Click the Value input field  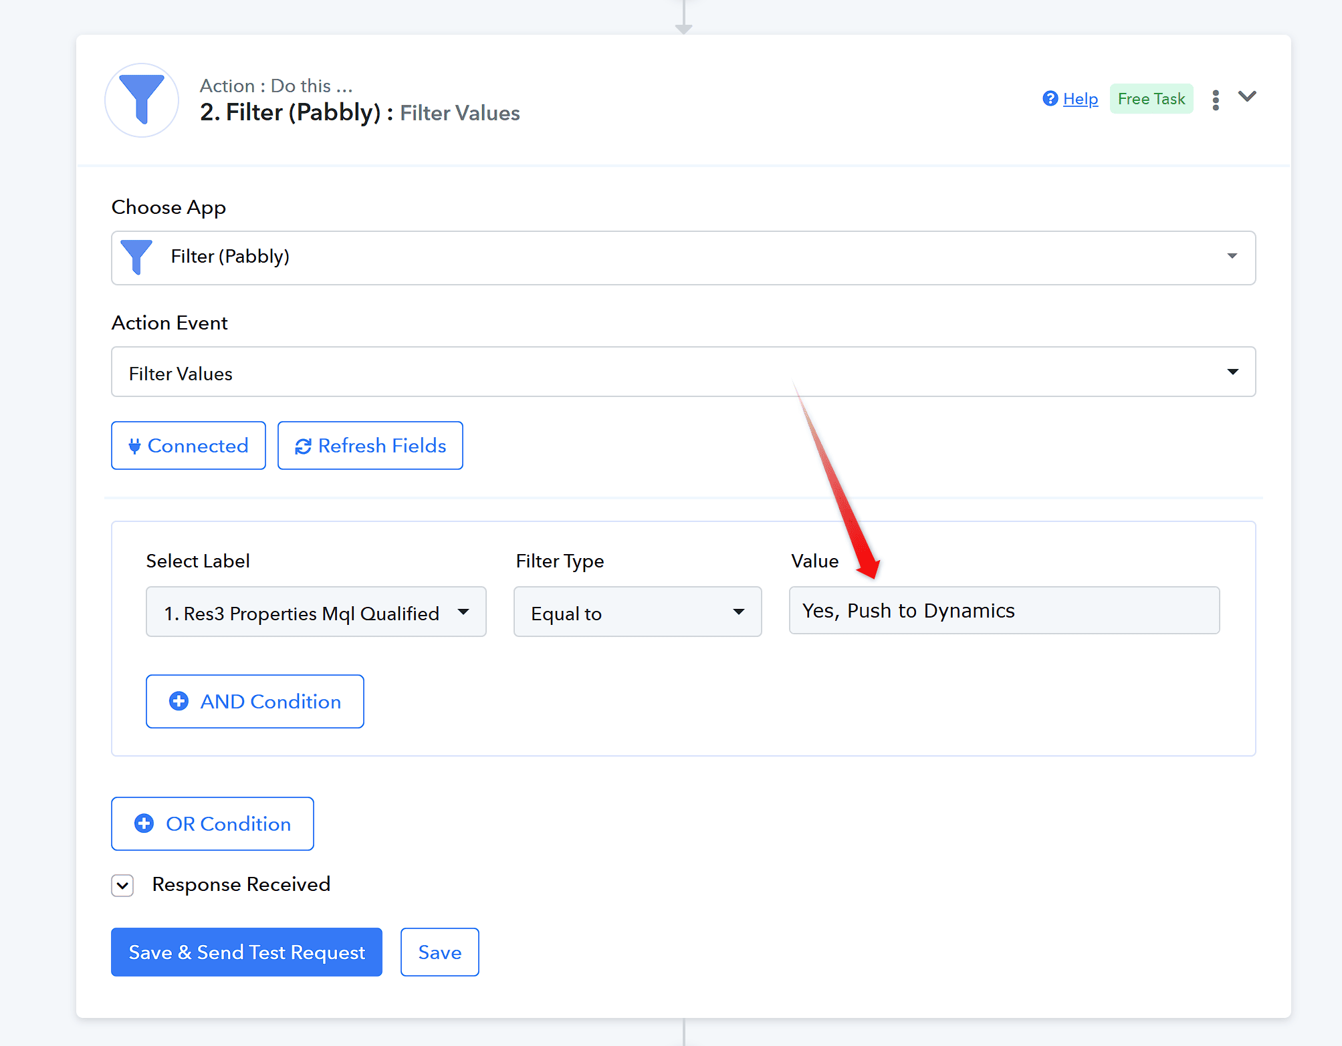1004,610
